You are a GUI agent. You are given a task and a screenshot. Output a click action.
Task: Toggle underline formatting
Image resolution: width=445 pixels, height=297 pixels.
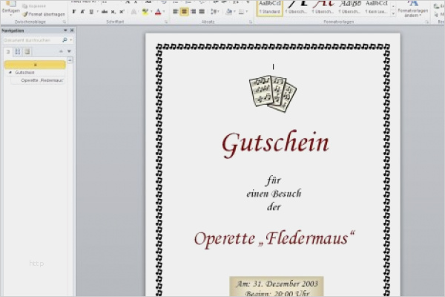[91, 12]
